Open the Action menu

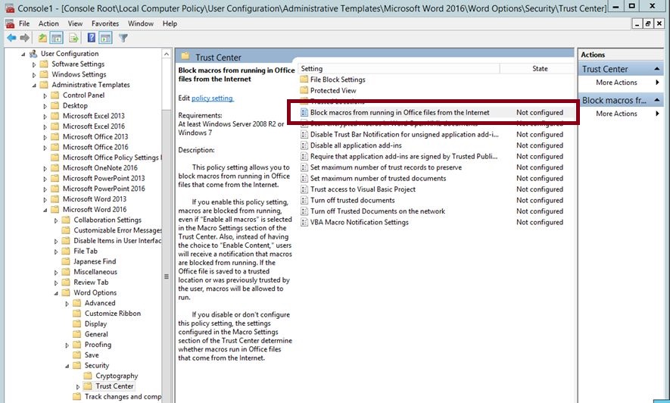click(x=48, y=23)
